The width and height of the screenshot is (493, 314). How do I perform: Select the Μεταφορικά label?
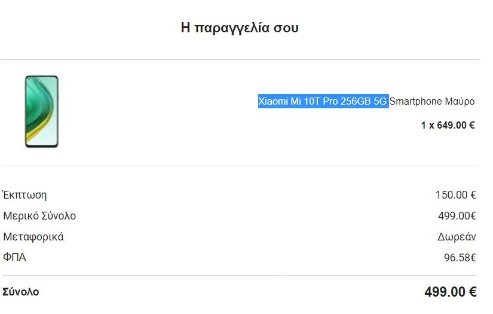pyautogui.click(x=33, y=237)
